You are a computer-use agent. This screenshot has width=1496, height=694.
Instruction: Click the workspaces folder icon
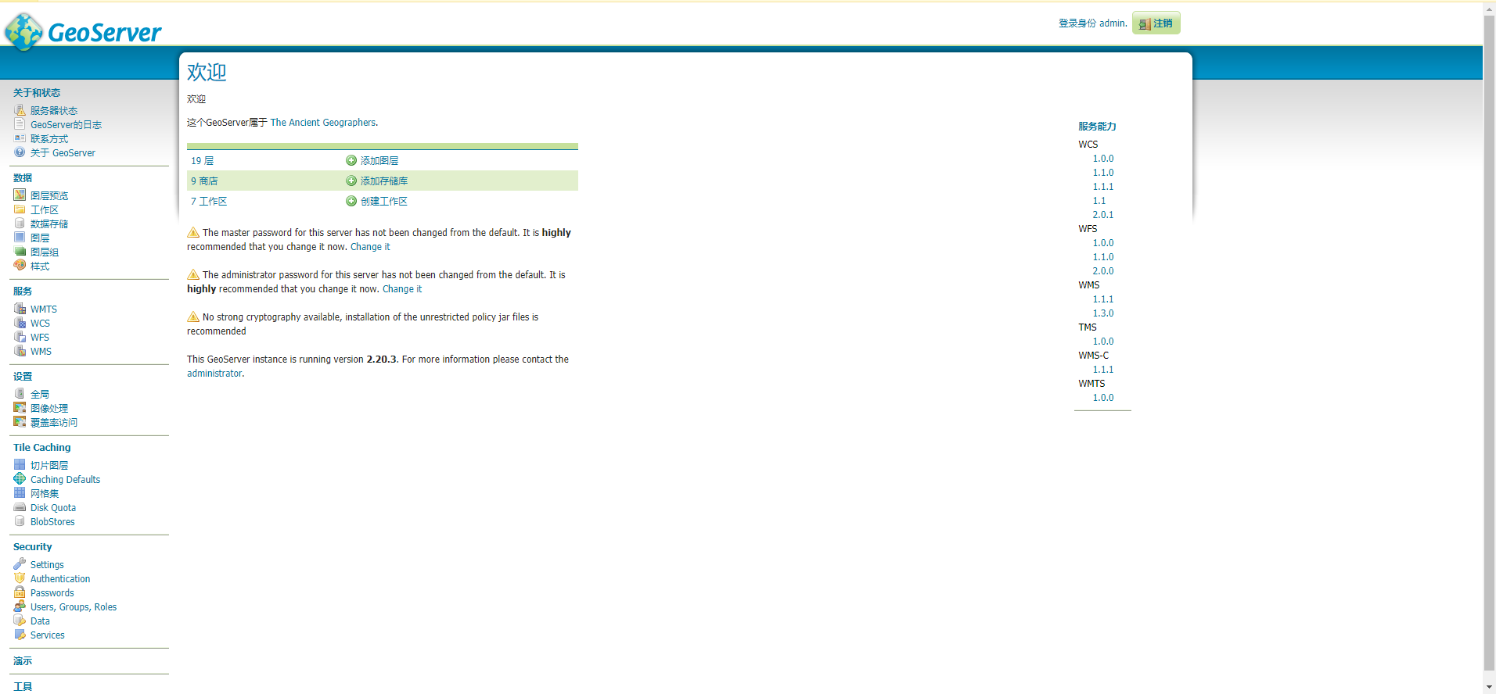(20, 209)
